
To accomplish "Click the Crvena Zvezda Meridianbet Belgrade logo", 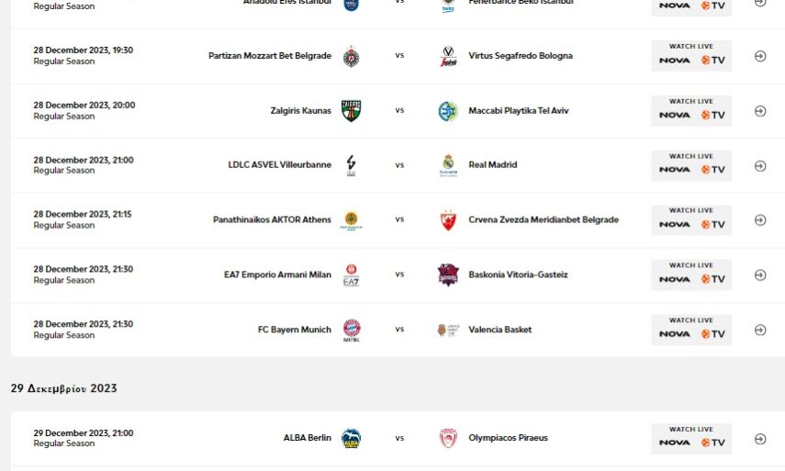I will (x=447, y=220).
